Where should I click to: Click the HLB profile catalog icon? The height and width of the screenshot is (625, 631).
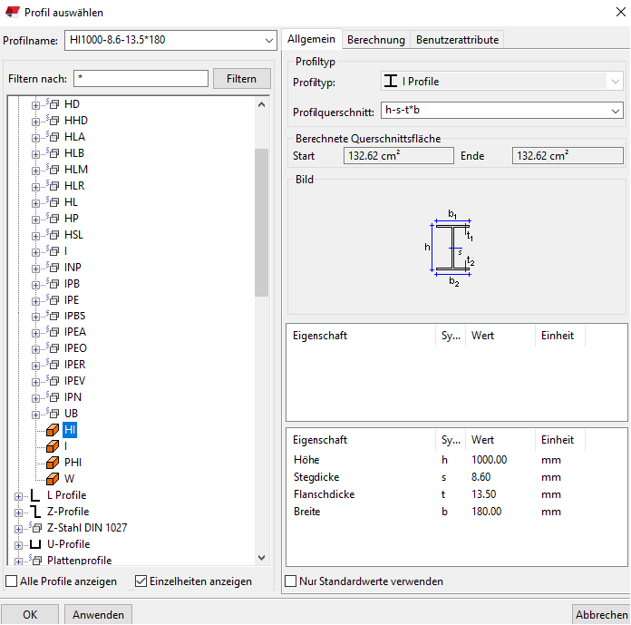coord(53,153)
